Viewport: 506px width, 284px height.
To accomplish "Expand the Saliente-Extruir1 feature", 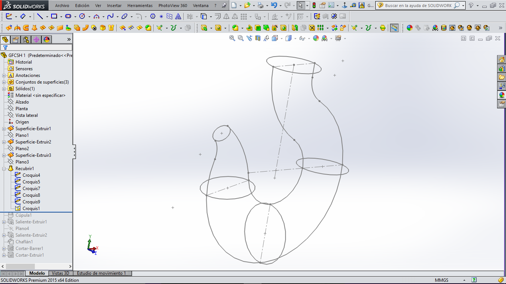I will point(4,222).
